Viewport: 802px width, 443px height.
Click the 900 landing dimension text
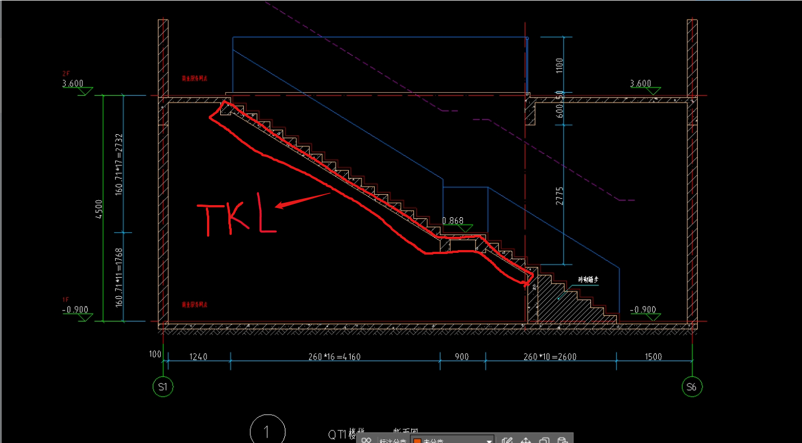(462, 357)
